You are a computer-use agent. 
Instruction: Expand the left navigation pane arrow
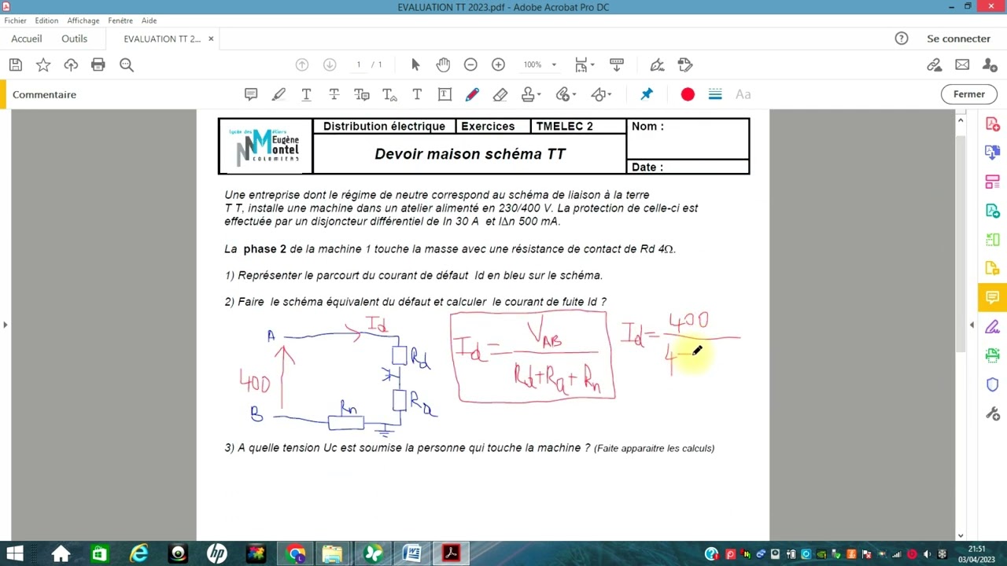coord(5,324)
